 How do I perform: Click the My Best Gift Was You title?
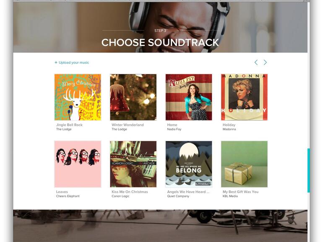(241, 192)
